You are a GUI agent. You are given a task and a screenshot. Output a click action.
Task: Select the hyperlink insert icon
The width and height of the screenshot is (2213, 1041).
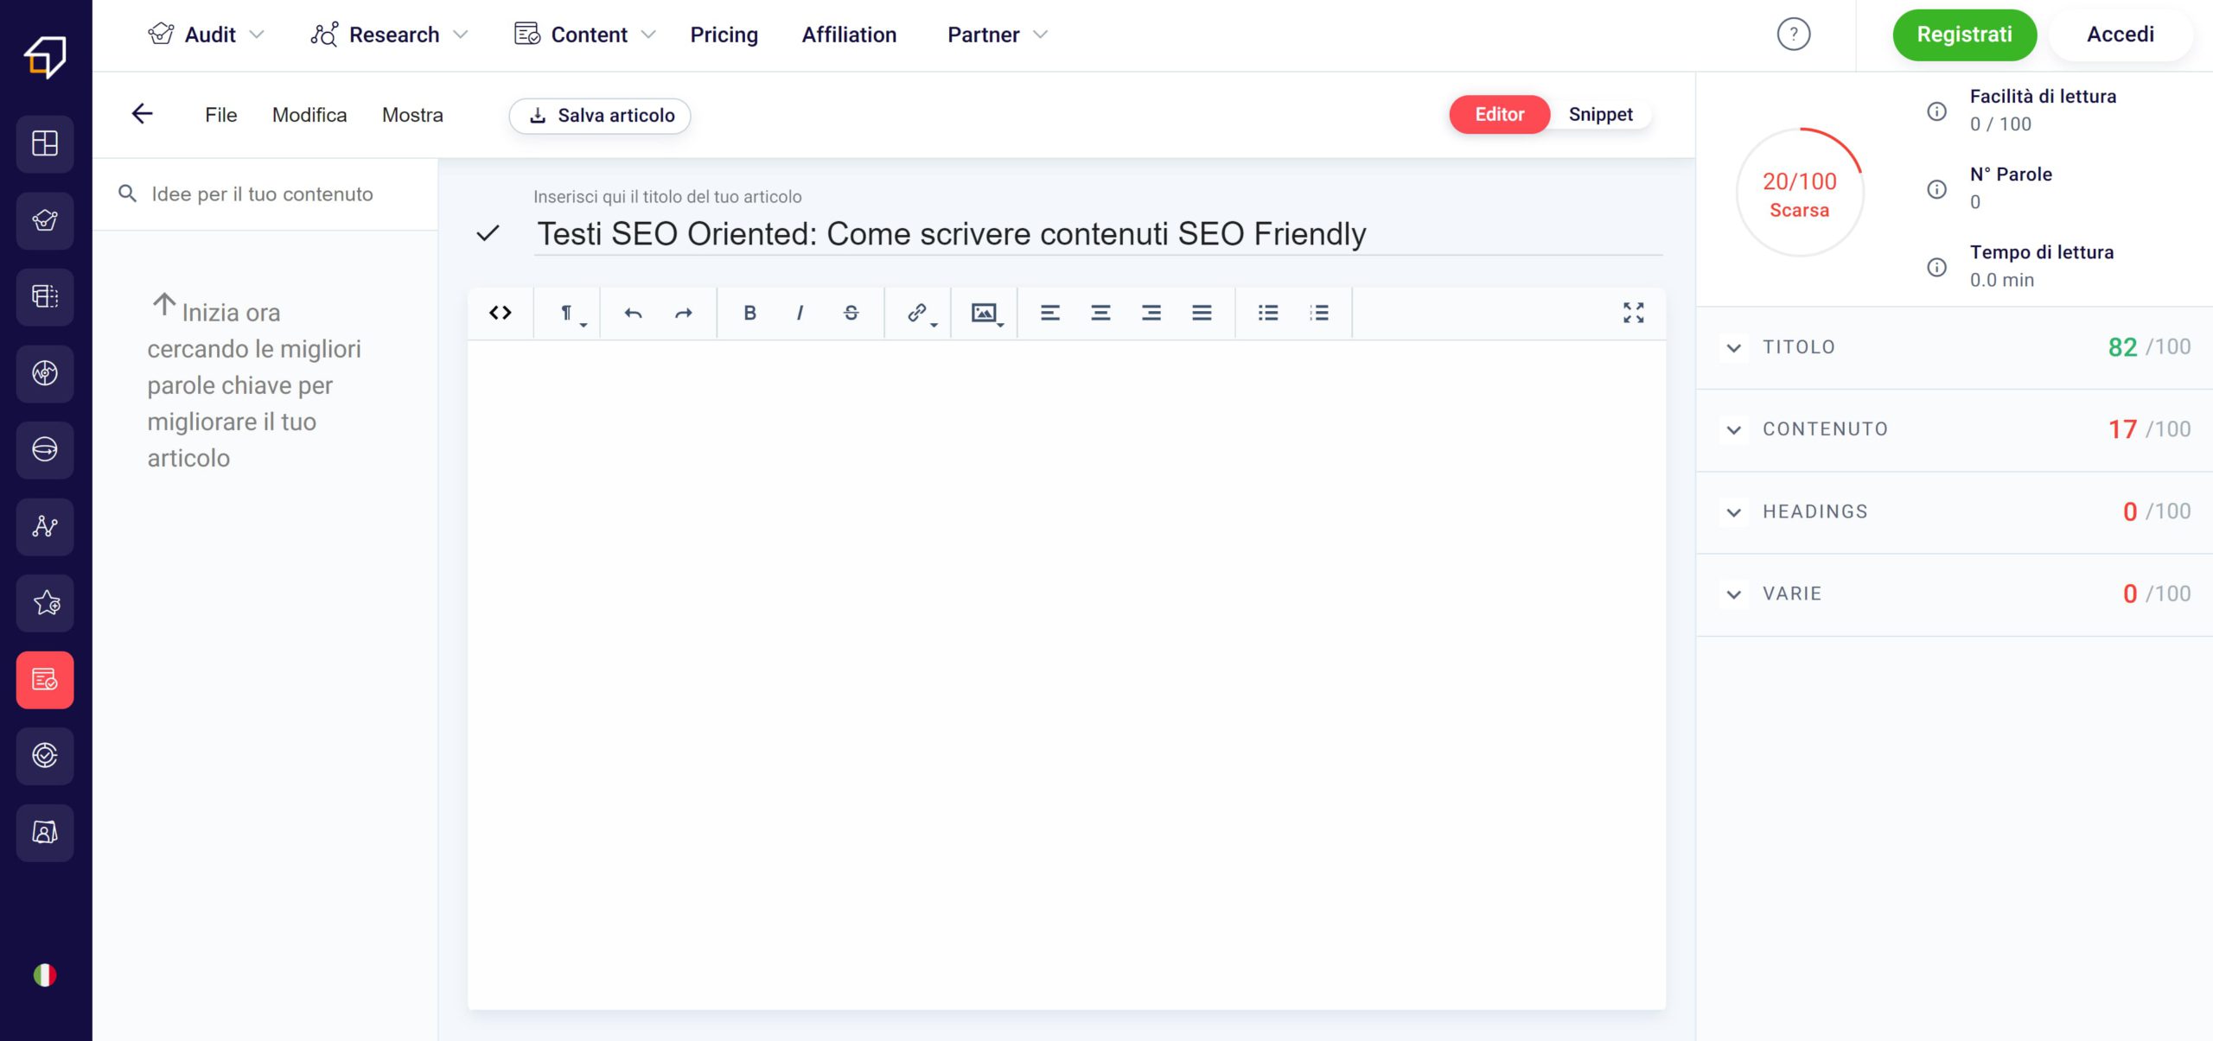(919, 312)
